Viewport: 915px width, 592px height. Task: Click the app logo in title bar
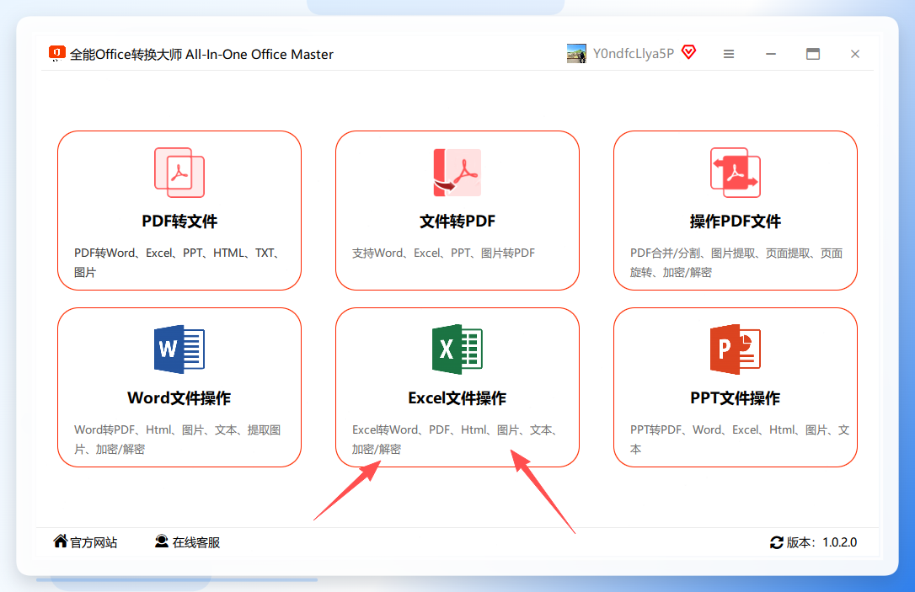coord(56,54)
